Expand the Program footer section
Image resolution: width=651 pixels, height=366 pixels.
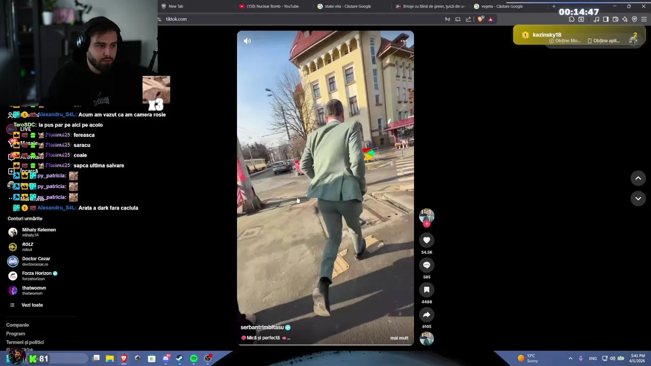point(15,333)
